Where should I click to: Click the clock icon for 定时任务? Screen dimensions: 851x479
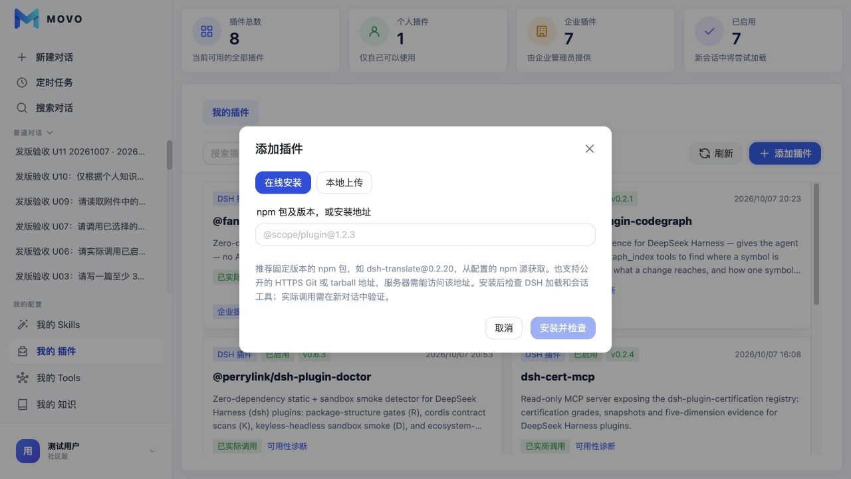(22, 82)
